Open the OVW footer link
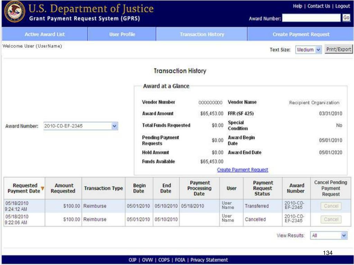354x265 pixels. point(147,260)
